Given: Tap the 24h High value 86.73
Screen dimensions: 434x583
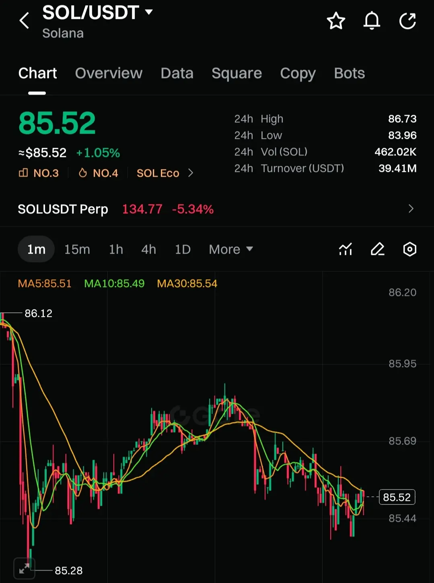Looking at the screenshot, I should click(x=402, y=119).
